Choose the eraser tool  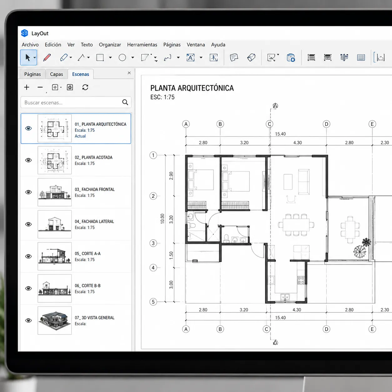(x=64, y=58)
